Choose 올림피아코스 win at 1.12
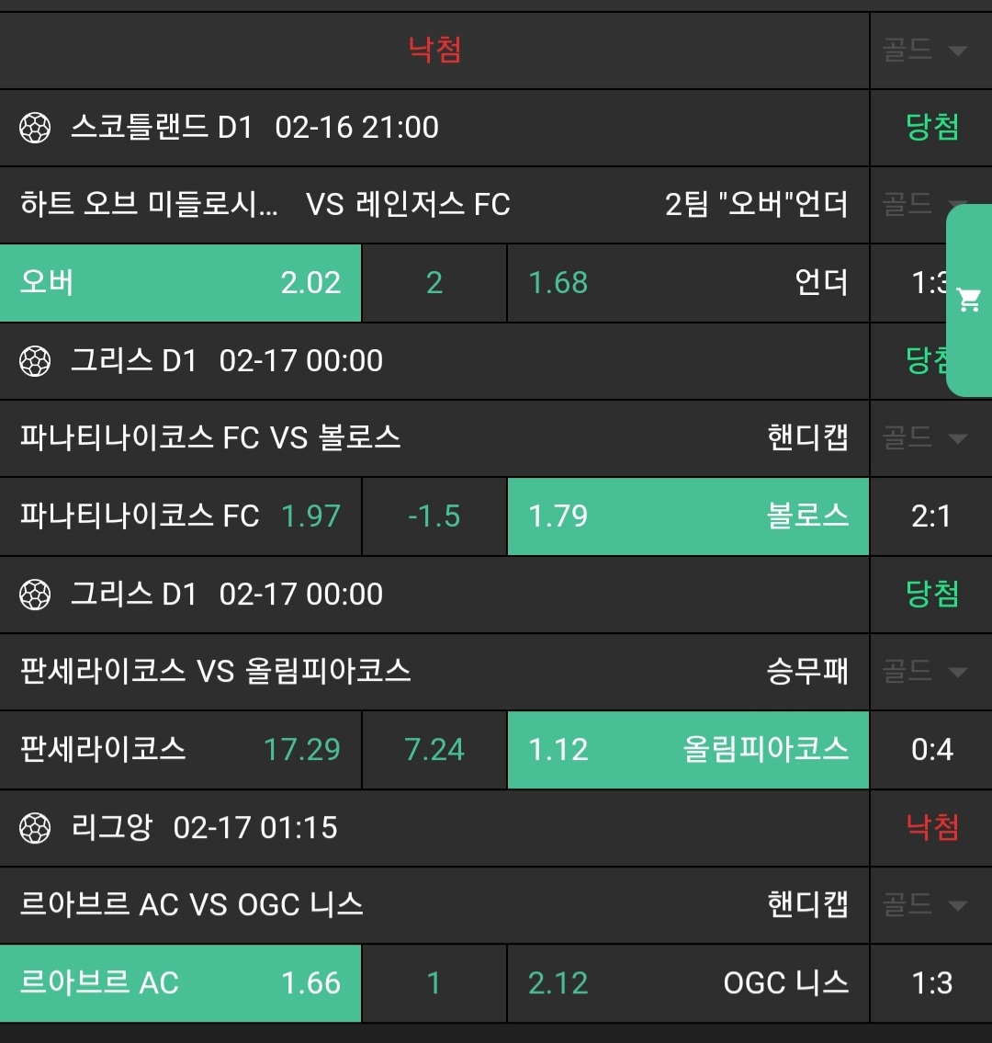992x1043 pixels. [x=688, y=750]
